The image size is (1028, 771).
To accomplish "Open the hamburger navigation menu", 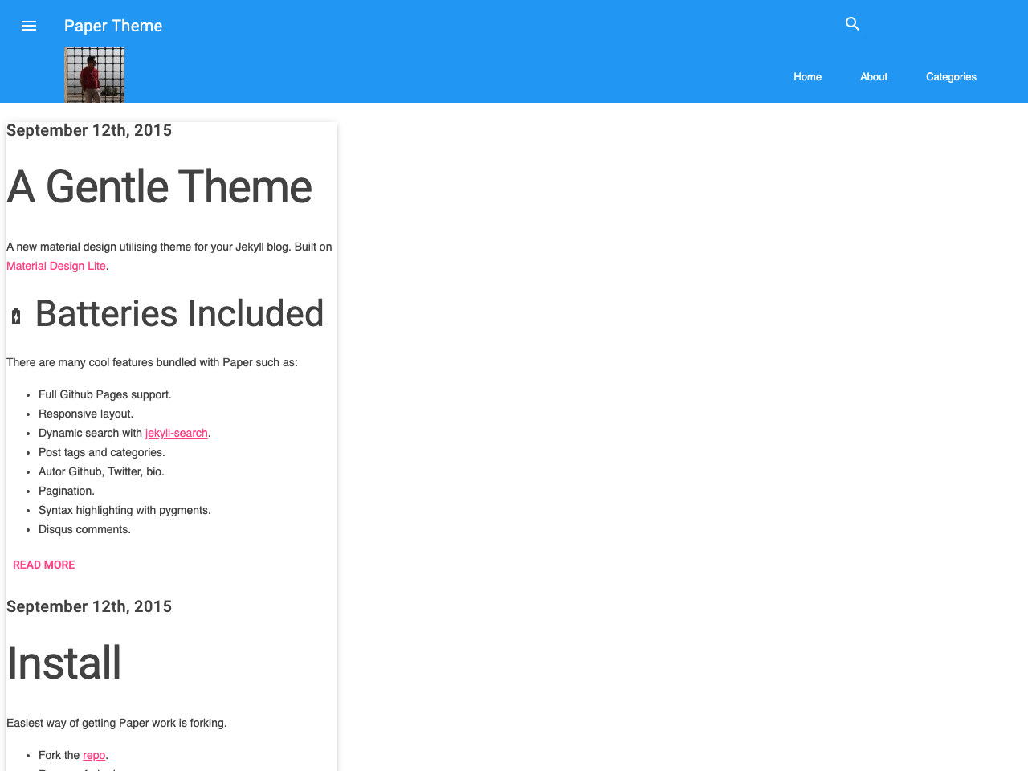I will coord(28,25).
